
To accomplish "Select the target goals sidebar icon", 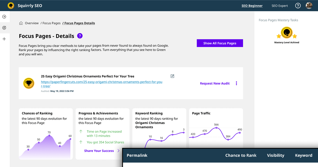I will coord(4,28).
